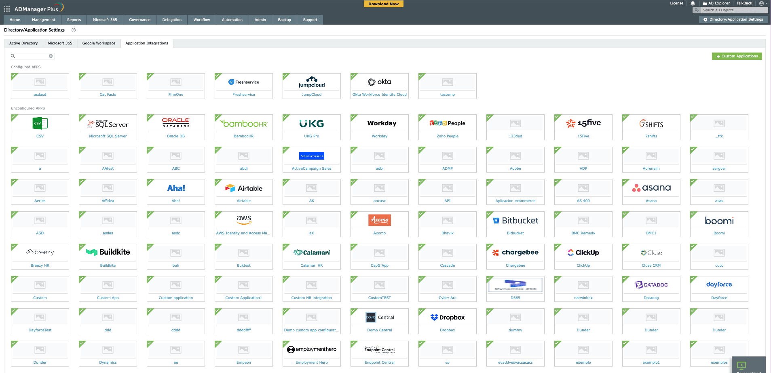Click the help icon beside Directory/Application Settings title

[74, 30]
